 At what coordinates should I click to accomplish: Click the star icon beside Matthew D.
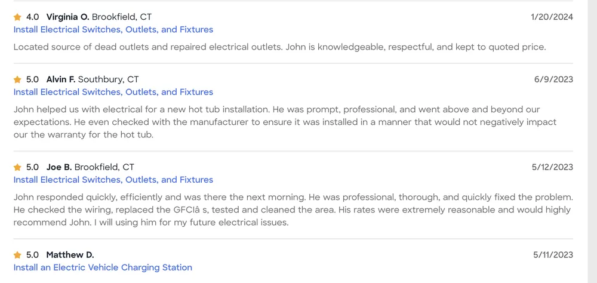(17, 255)
